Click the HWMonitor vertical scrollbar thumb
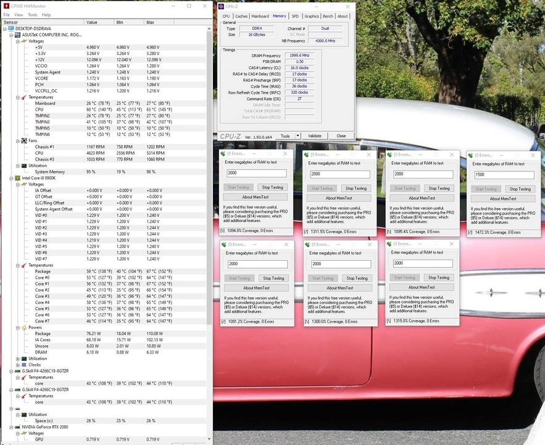Viewport: 545px width, 445px height. point(209,177)
